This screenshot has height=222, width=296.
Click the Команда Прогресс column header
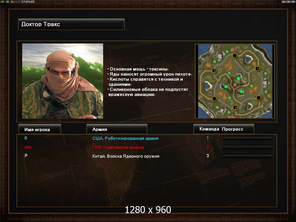pos(224,129)
